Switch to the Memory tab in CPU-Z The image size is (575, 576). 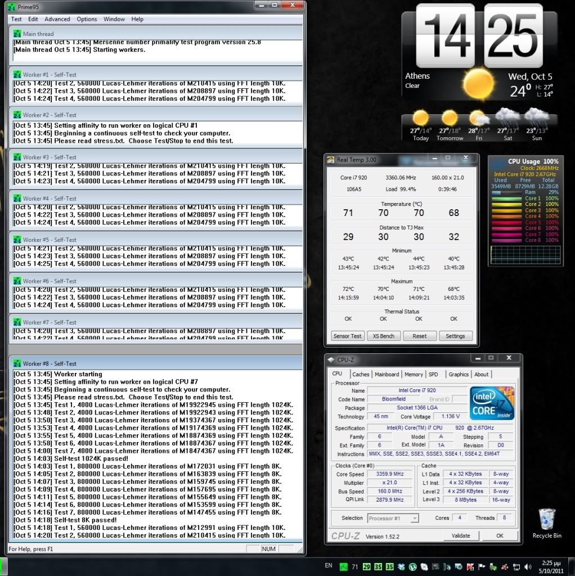point(414,374)
